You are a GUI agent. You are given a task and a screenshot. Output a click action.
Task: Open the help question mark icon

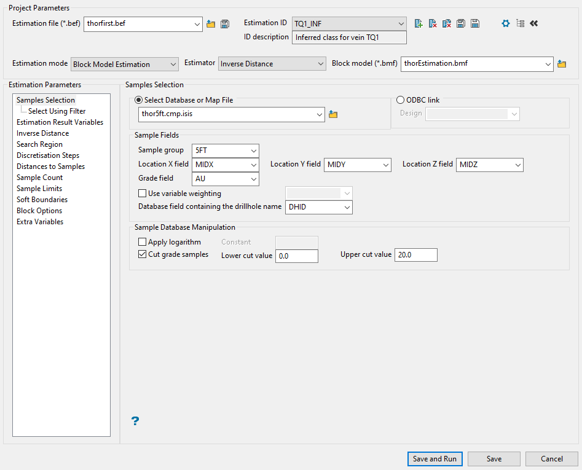tap(135, 421)
